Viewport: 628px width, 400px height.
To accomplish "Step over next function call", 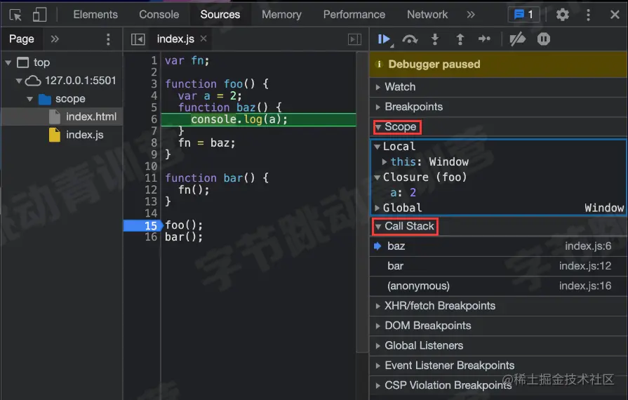I will point(410,39).
